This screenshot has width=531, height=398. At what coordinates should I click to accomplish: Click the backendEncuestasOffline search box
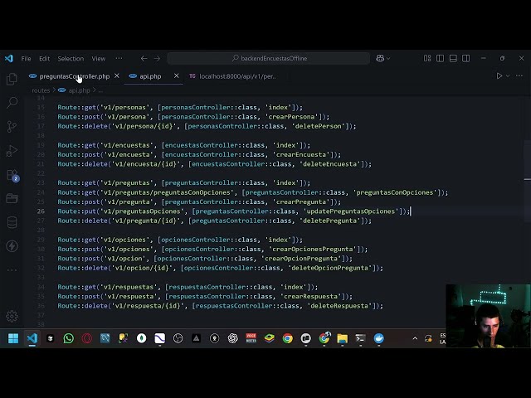pyautogui.click(x=269, y=58)
